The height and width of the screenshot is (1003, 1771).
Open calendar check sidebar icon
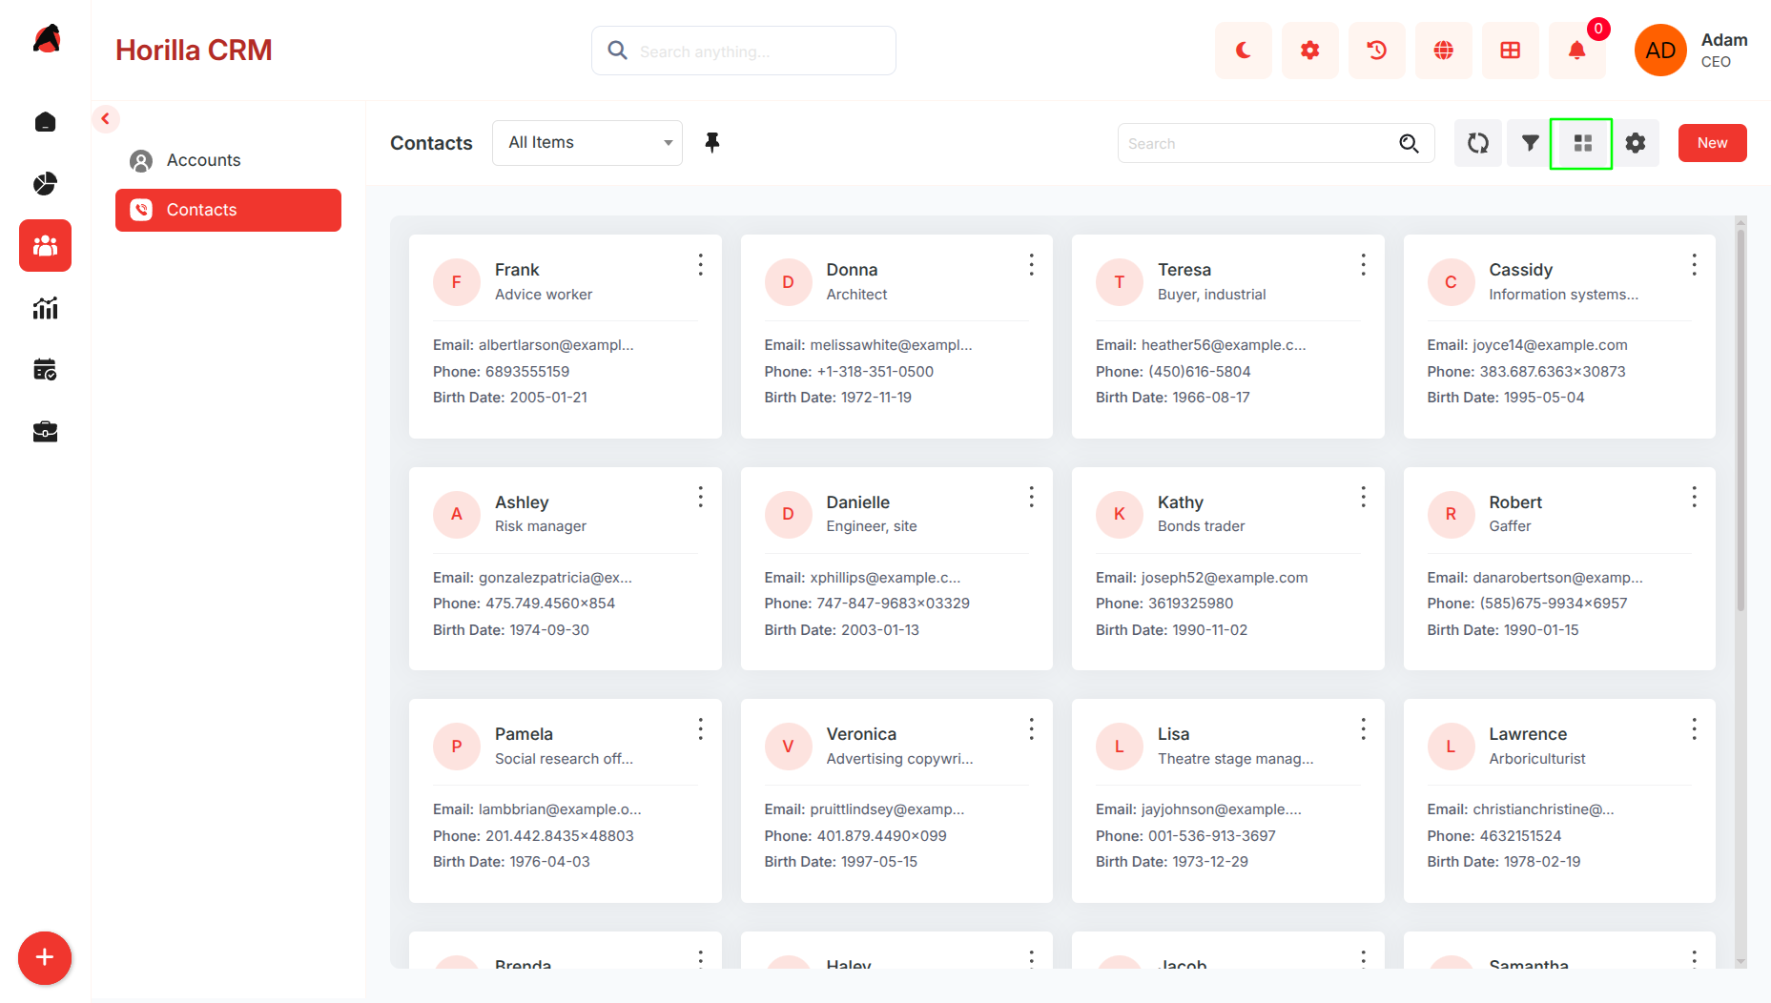(x=45, y=370)
